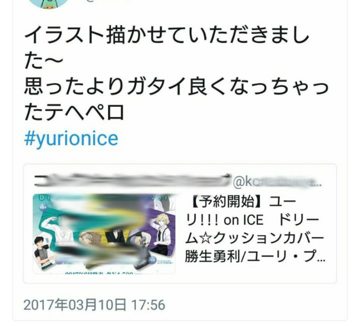Click the 勝生勇利/ユーリ・プ… truncated line
Screen dimensions: 360x326
(255, 256)
